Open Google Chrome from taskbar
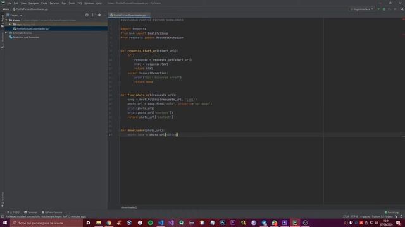The width and height of the screenshot is (405, 227). click(x=109, y=223)
